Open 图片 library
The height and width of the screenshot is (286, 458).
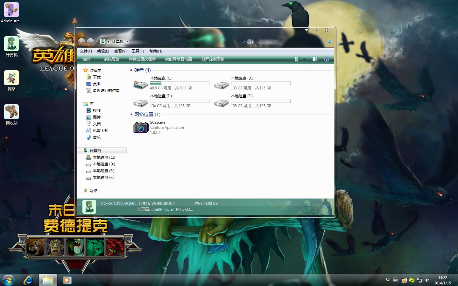94,117
